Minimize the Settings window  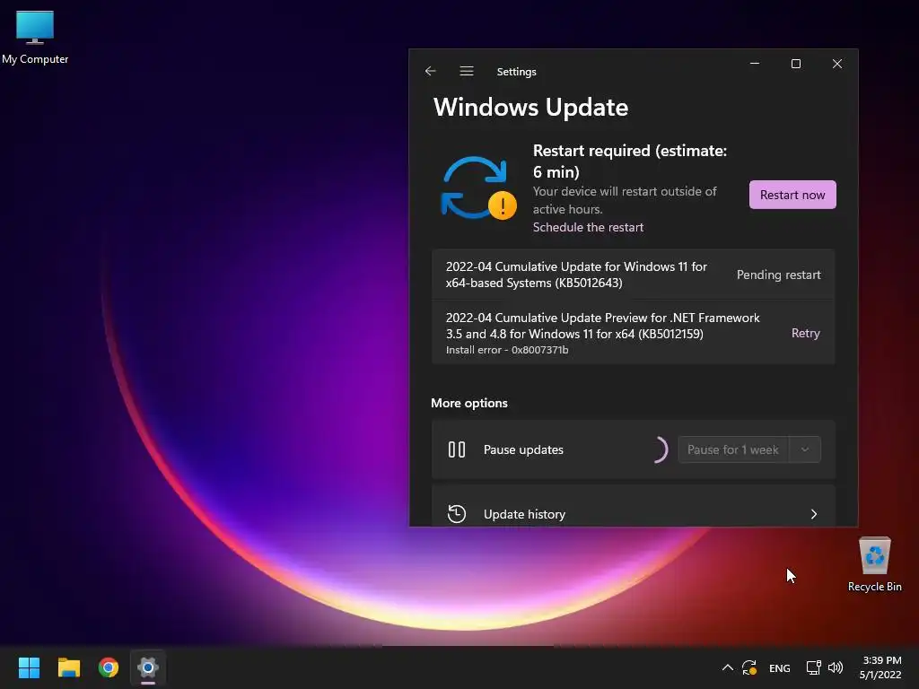(754, 64)
